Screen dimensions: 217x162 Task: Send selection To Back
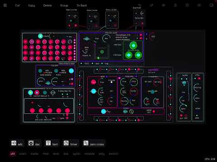pyautogui.click(x=82, y=5)
